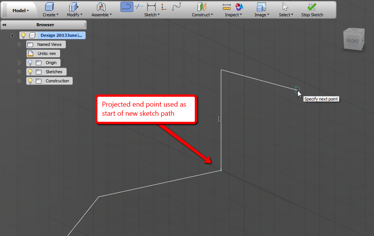Click the Modify tool icon
The height and width of the screenshot is (236, 374).
73,7
